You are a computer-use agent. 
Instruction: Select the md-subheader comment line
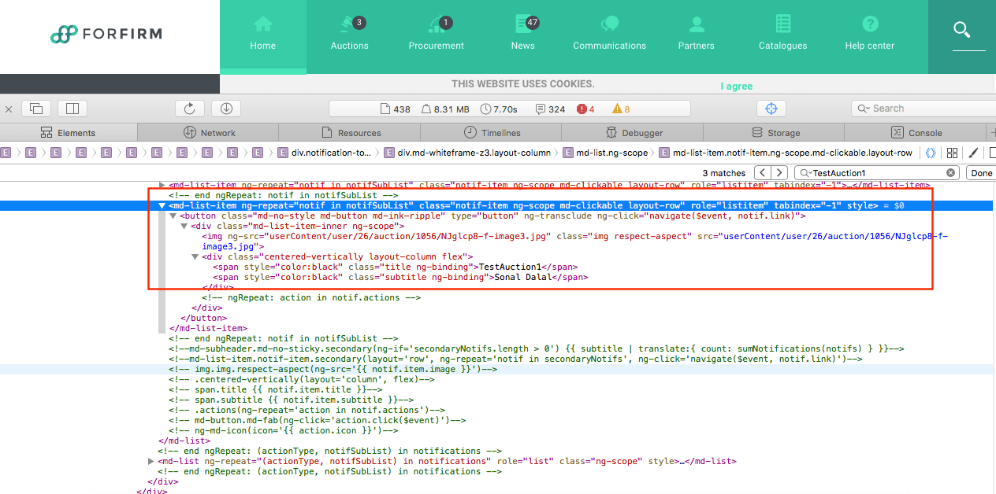[x=536, y=348]
